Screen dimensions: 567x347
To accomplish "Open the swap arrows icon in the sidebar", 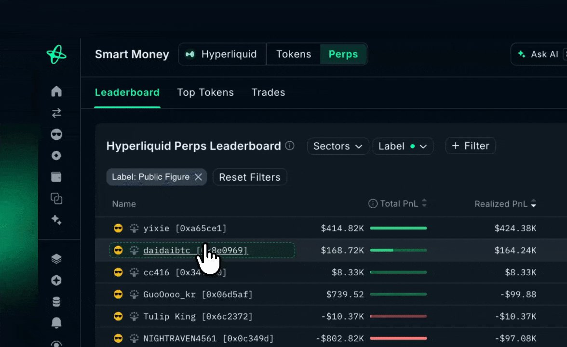I will [x=56, y=113].
